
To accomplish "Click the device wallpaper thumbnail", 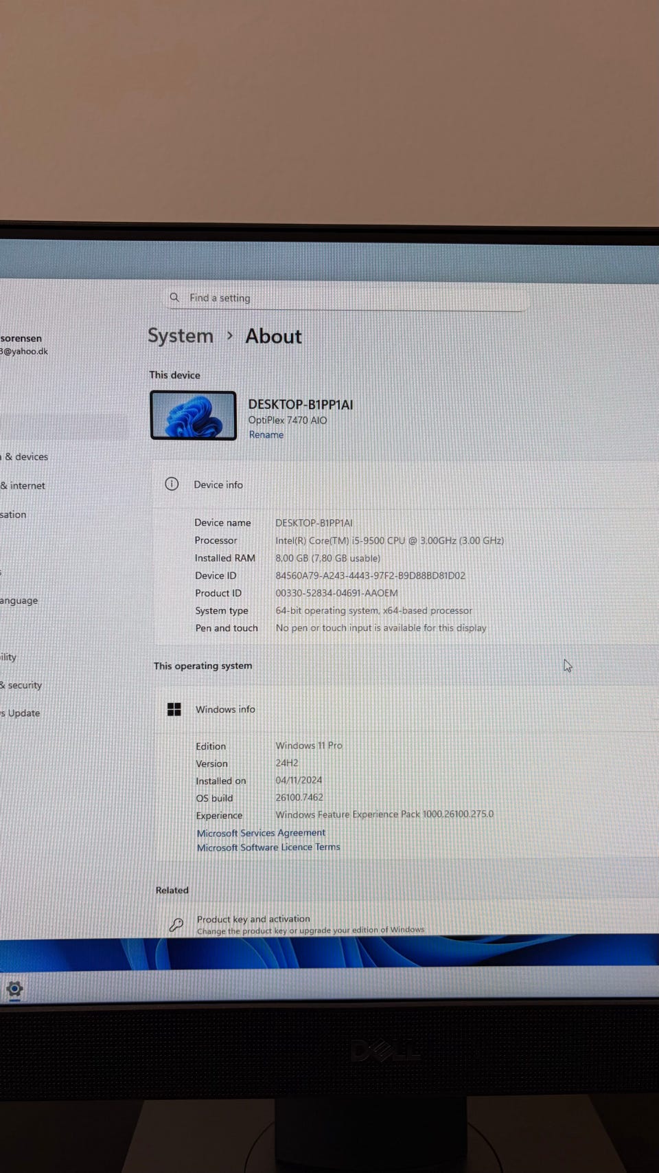I will [193, 415].
